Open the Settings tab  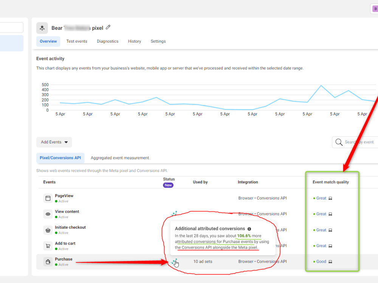(x=158, y=42)
